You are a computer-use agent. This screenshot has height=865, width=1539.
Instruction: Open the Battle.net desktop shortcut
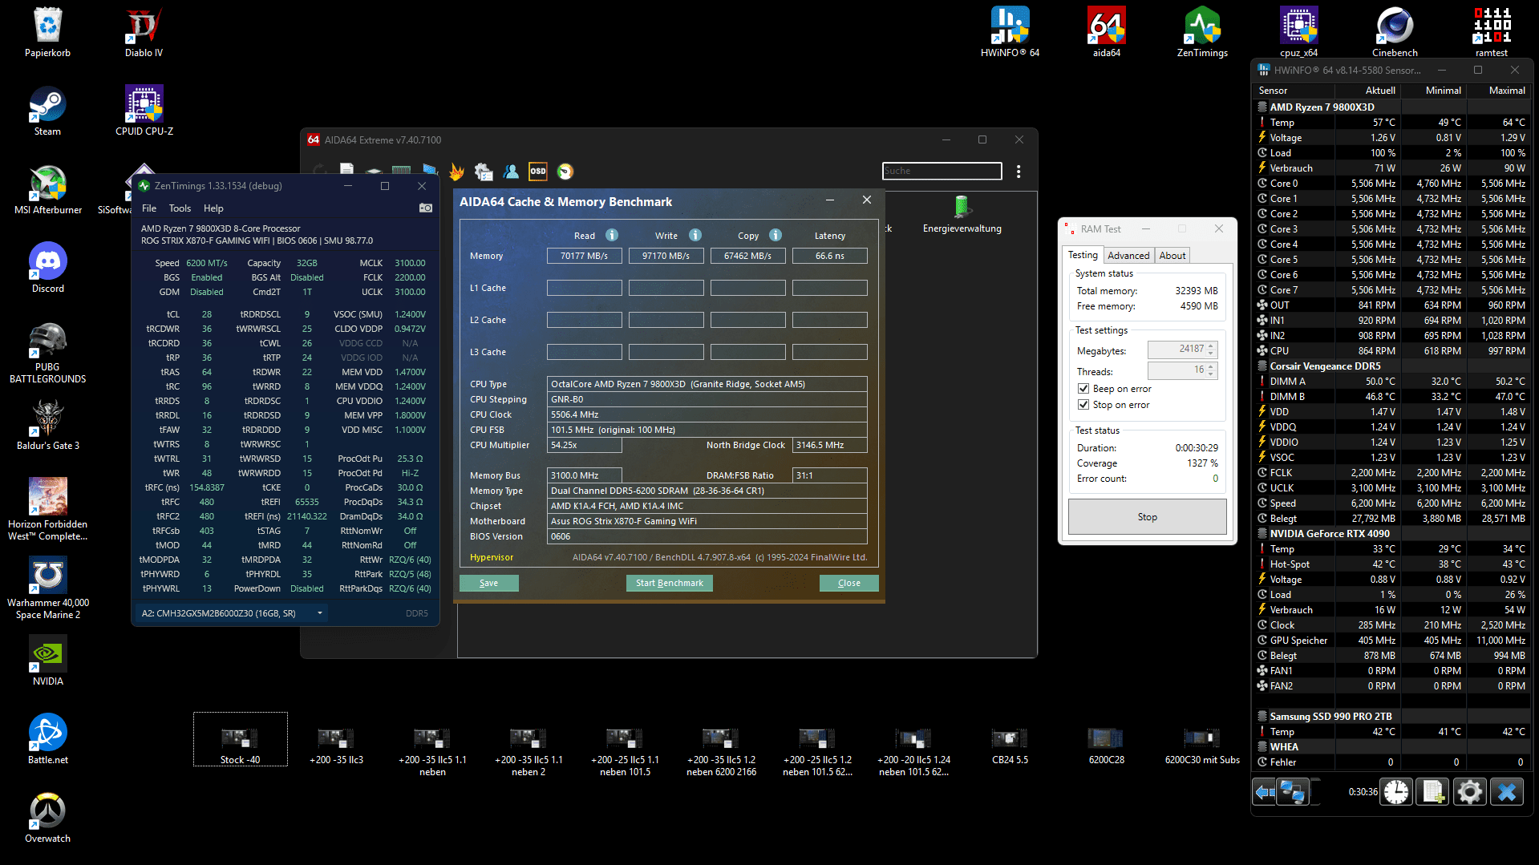tap(48, 739)
